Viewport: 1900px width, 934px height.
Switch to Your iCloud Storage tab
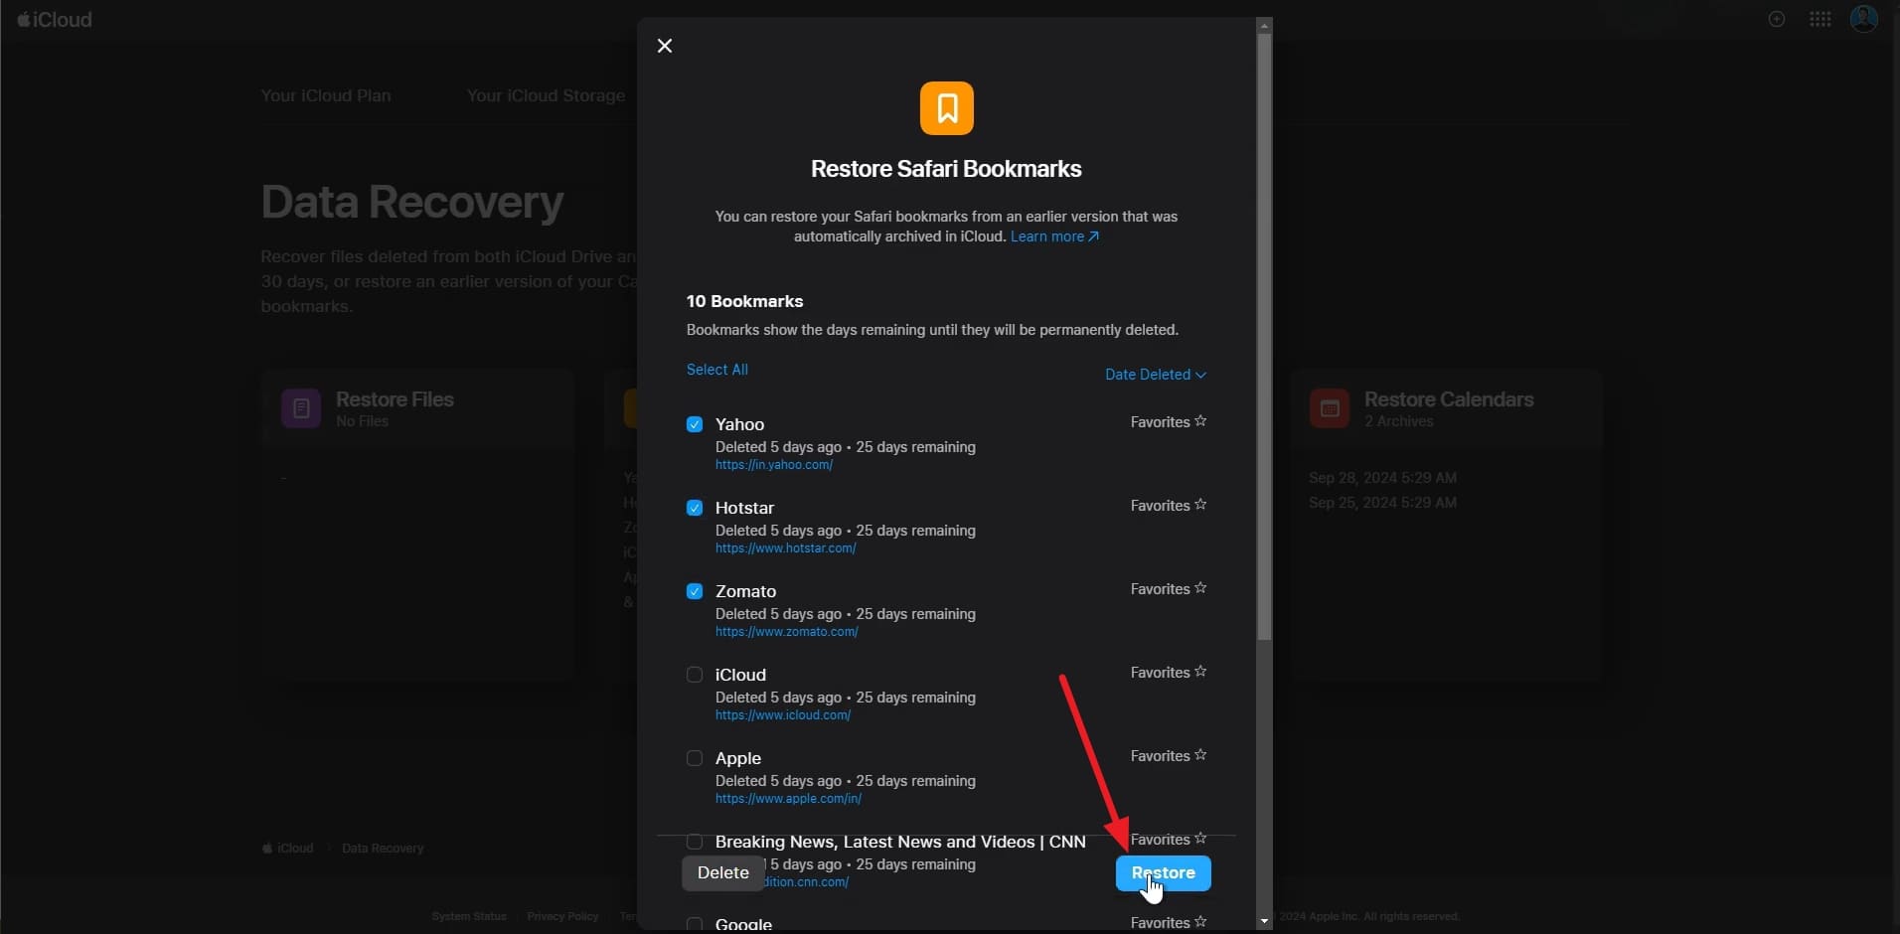[x=546, y=95]
